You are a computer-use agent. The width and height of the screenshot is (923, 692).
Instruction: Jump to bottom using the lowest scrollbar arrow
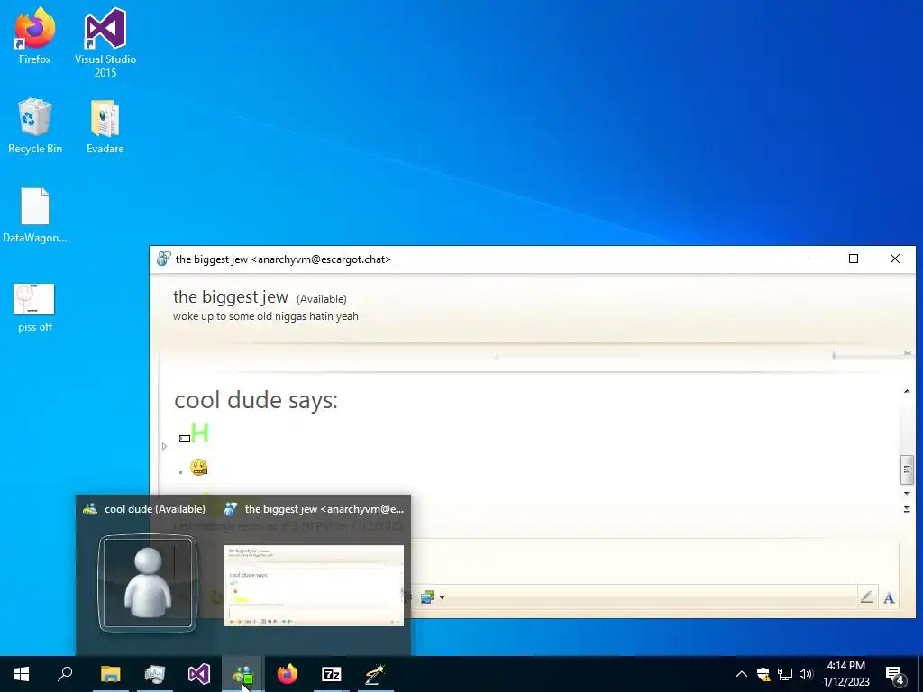(x=907, y=509)
